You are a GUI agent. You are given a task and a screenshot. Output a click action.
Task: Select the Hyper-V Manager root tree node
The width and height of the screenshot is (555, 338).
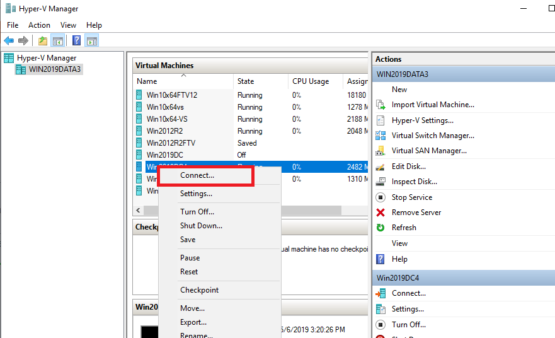point(47,58)
